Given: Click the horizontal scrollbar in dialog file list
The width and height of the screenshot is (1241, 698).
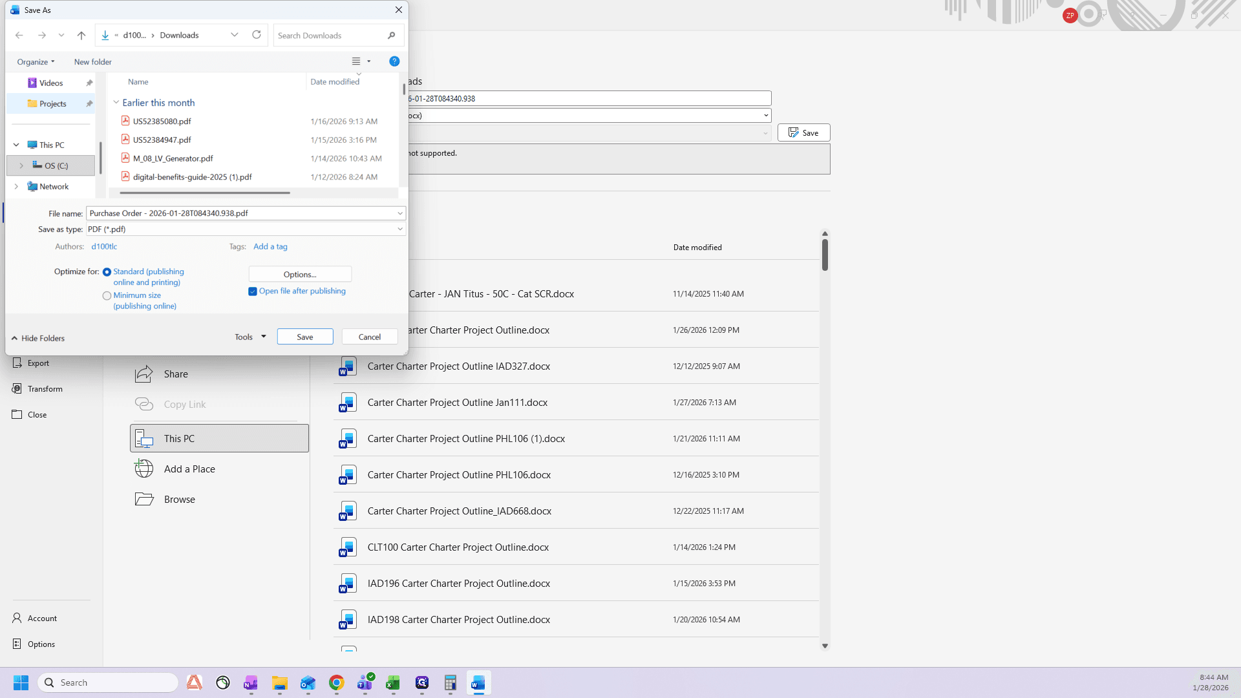Looking at the screenshot, I should point(205,193).
